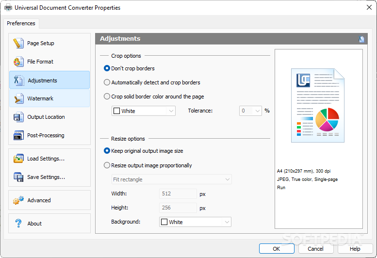377x258 pixels.
Task: Click the JPEG, True color, Single-page text
Action: point(307,179)
